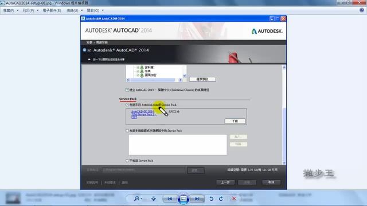The height and width of the screenshot is (206, 367).
Task: Click the AutoCAD installer window close button
Action: click(x=283, y=18)
